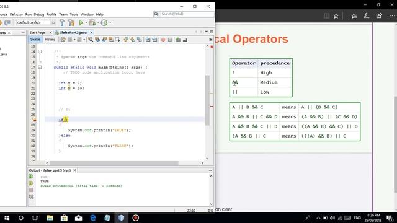Click Settings icon in Output panel sidebar
Viewport: 397px width, 223px height.
tap(31, 196)
